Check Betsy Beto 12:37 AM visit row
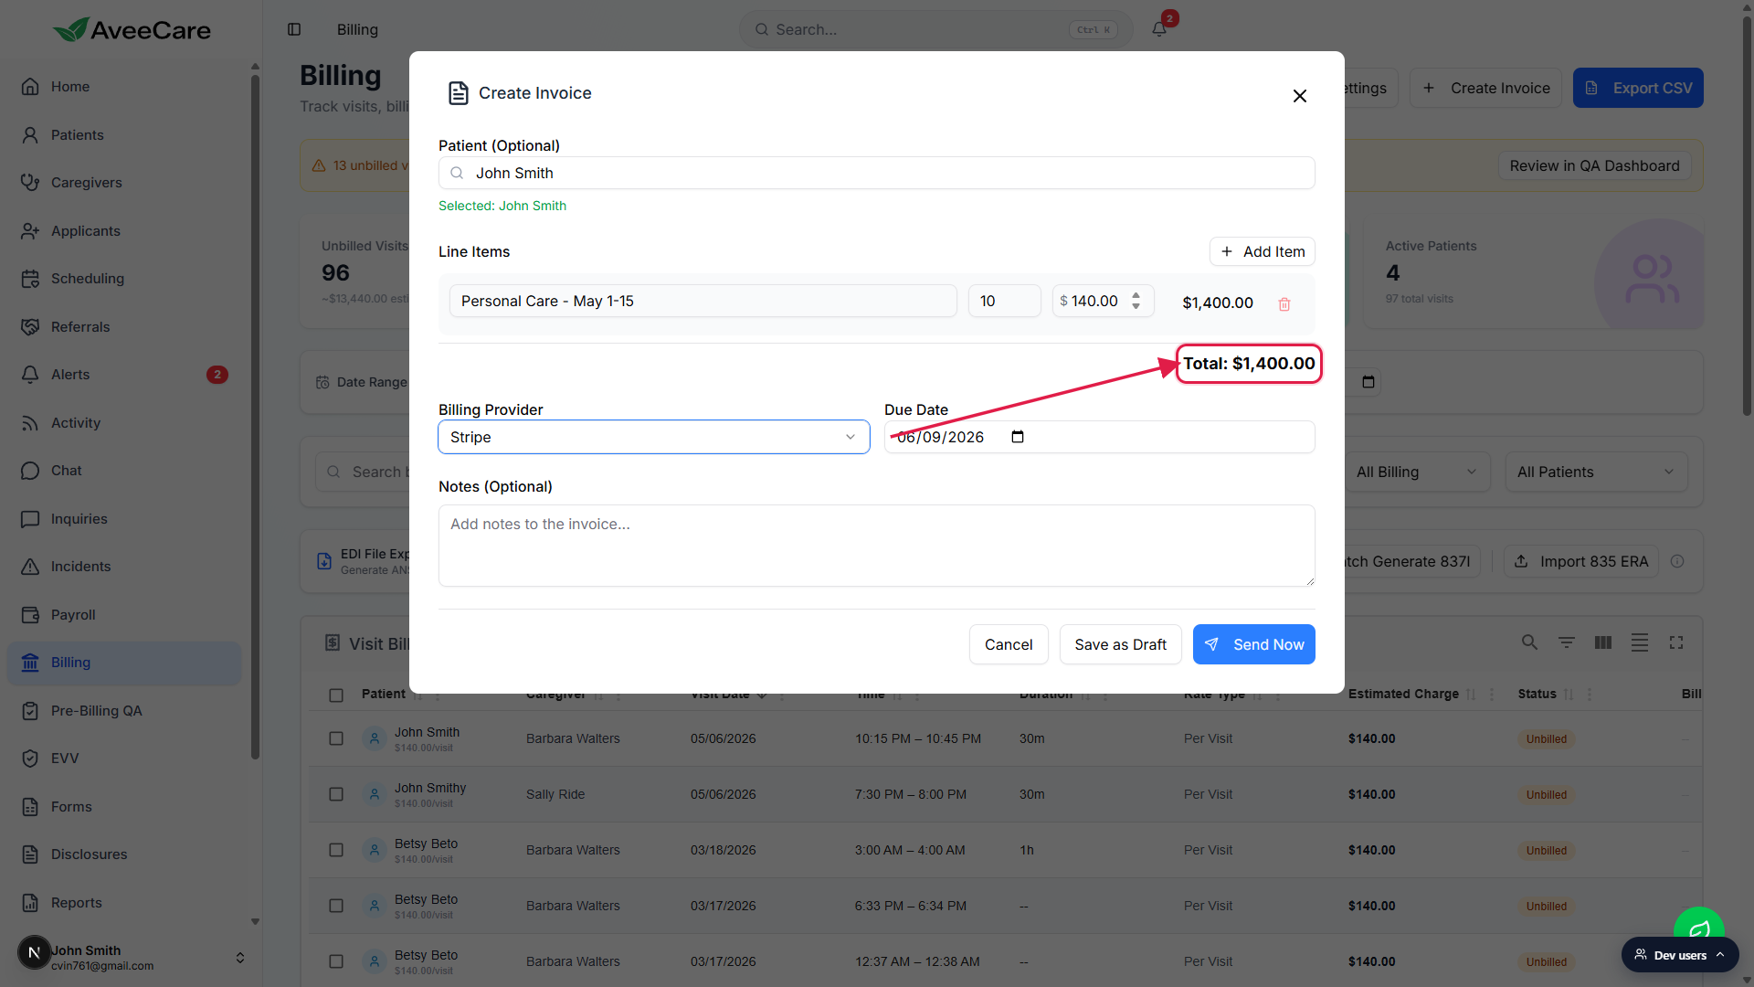This screenshot has width=1754, height=987. [x=336, y=961]
